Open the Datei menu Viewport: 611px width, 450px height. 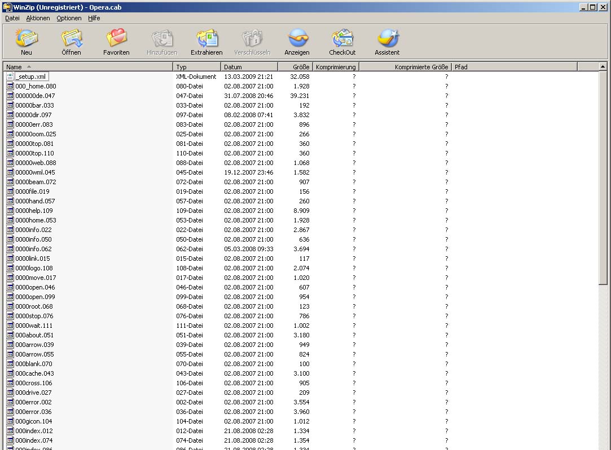coord(12,18)
